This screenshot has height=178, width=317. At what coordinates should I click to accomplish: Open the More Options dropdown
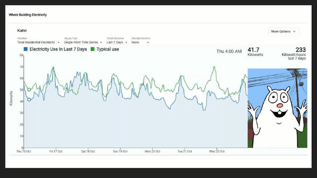(283, 32)
